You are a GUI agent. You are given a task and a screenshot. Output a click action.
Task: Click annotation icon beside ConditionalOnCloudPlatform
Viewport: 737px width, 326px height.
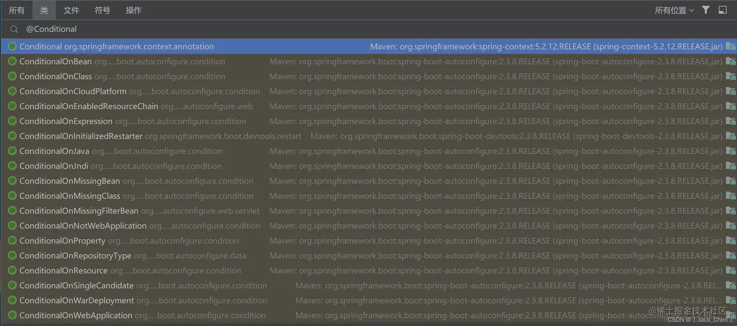click(x=12, y=91)
